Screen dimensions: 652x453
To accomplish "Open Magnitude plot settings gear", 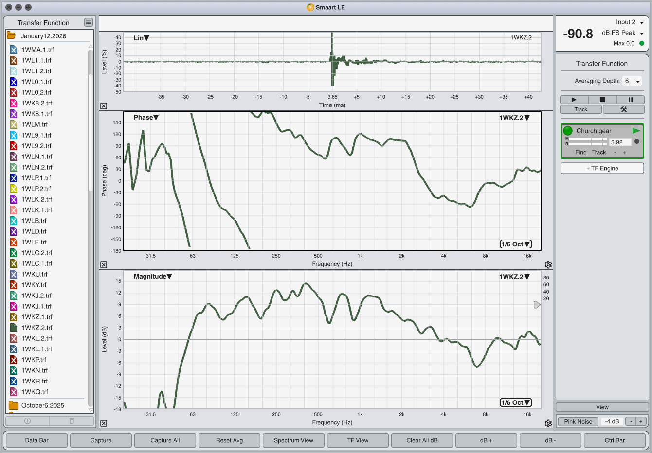I will [548, 423].
